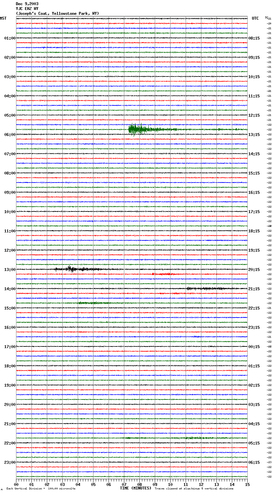The width and height of the screenshot is (273, 493).
Task: Click the MST time label '13:00'
Action: click(10, 270)
